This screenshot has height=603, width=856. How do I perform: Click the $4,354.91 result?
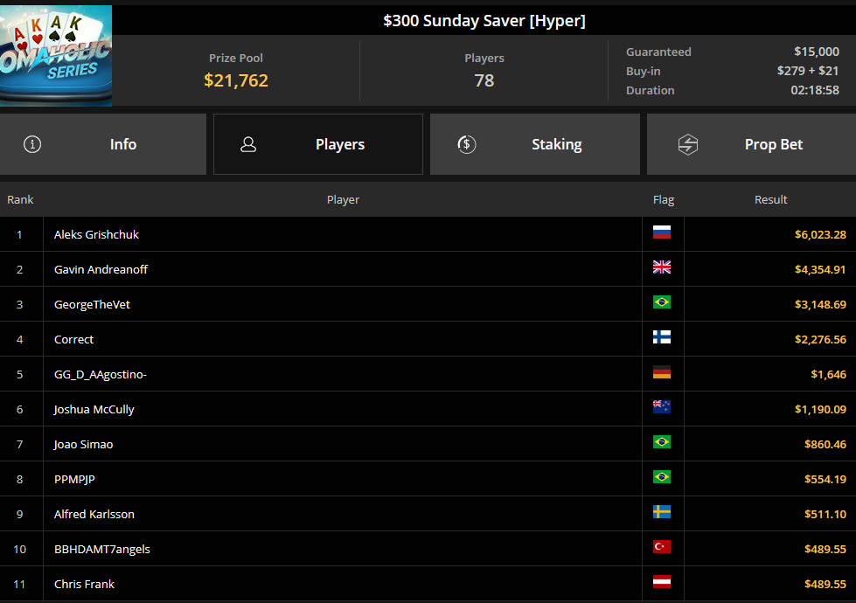pyautogui.click(x=820, y=269)
